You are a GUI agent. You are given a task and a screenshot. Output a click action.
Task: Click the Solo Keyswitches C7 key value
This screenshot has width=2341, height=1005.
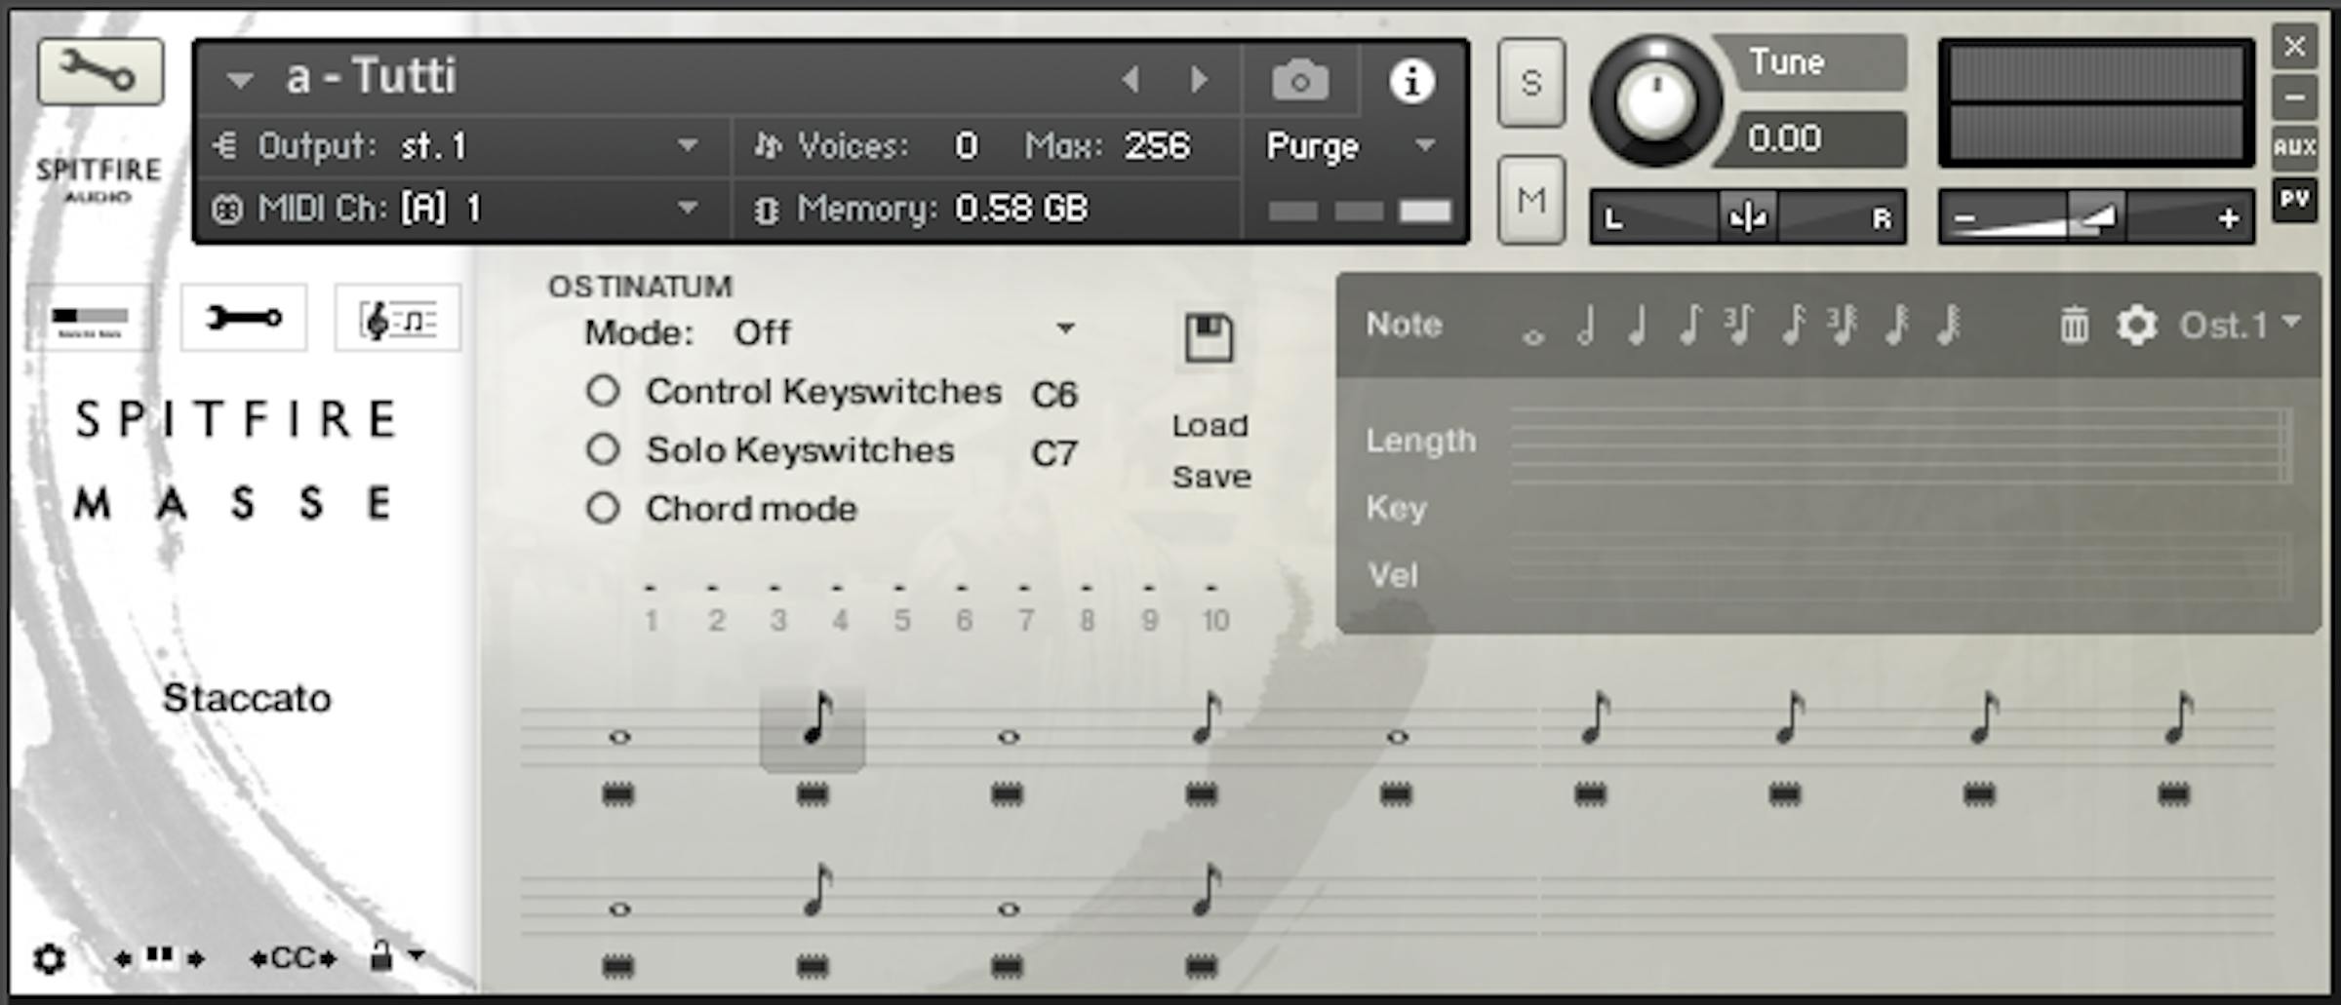(1054, 453)
